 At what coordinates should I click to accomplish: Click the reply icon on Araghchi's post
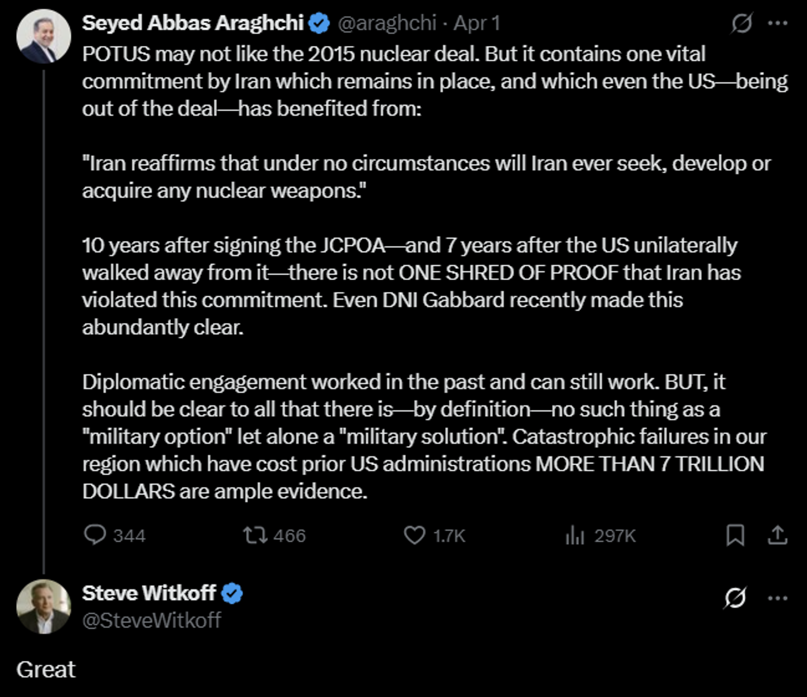[95, 535]
